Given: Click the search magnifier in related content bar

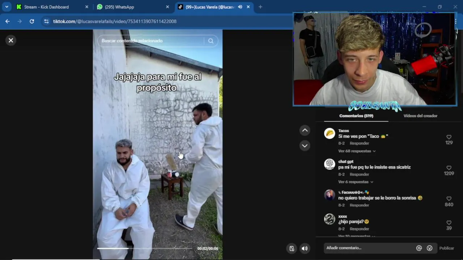Looking at the screenshot, I should 211,41.
